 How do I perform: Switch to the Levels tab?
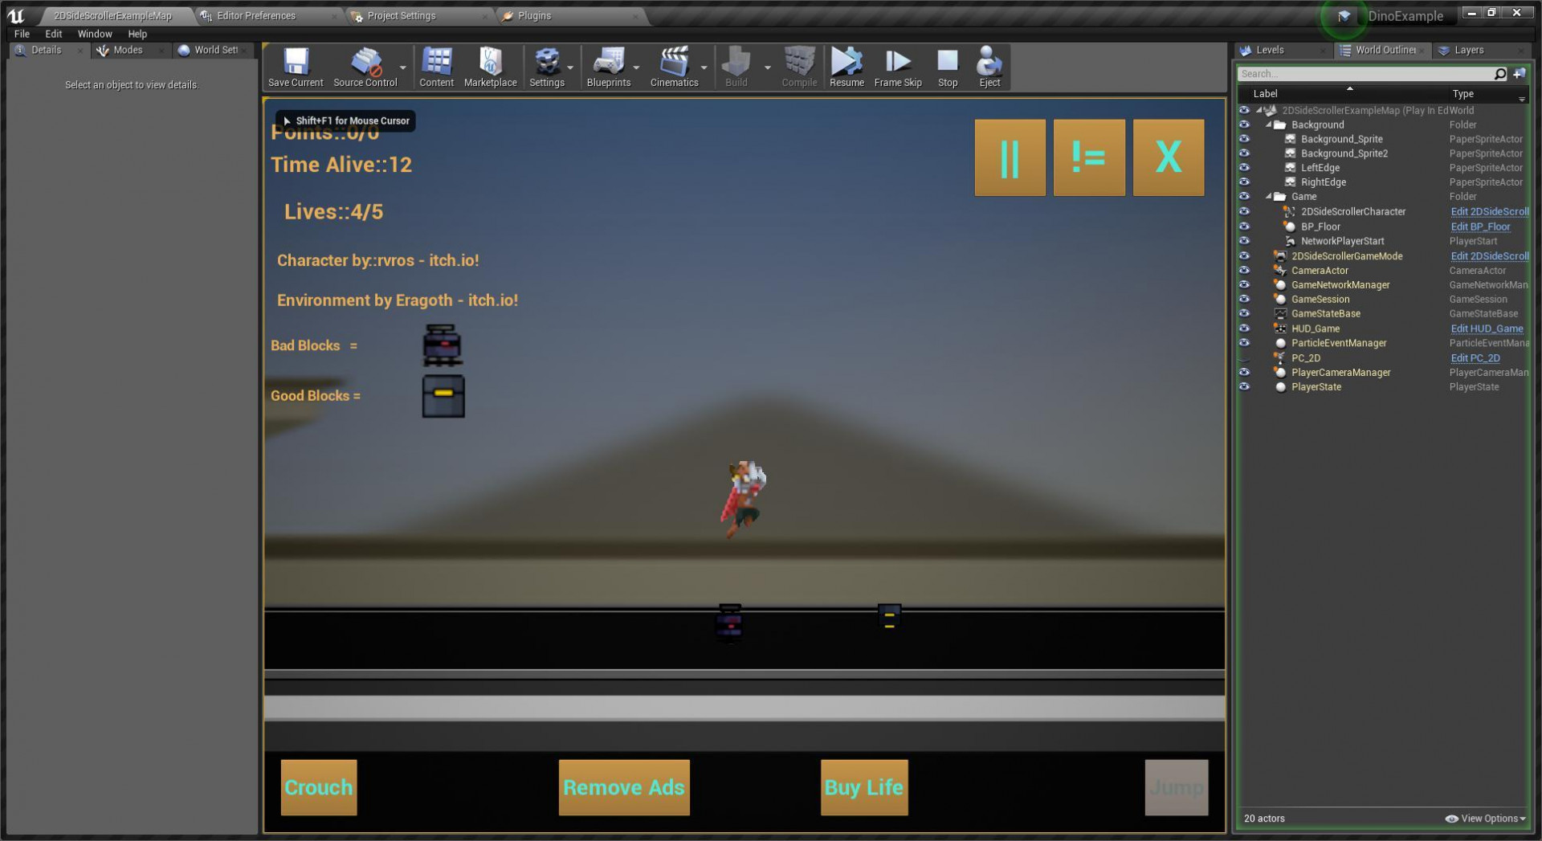(1270, 50)
